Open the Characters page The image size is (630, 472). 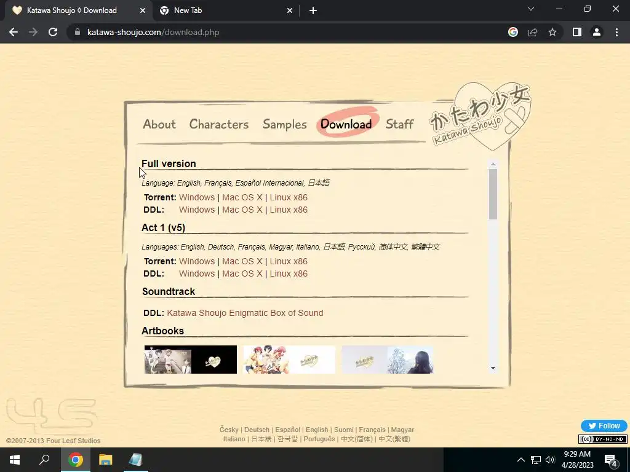219,124
